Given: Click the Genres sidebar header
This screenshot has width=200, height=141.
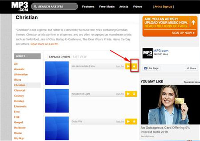Looking at the screenshot, I should [27, 56].
